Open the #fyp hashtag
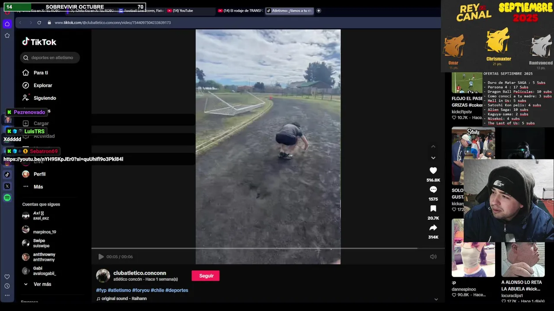Viewport: 554px width, 311px height. (x=101, y=290)
